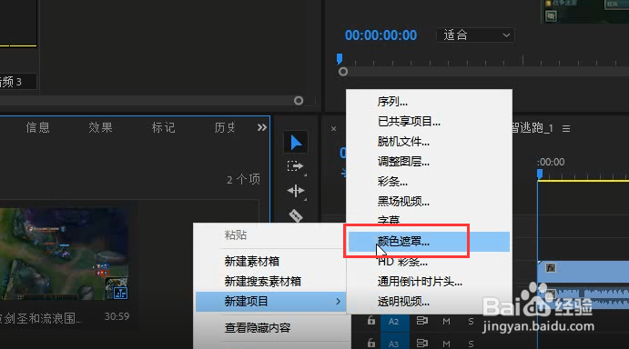
Task: Click the sequence icon on the clip thumbnail
Action: [120, 293]
